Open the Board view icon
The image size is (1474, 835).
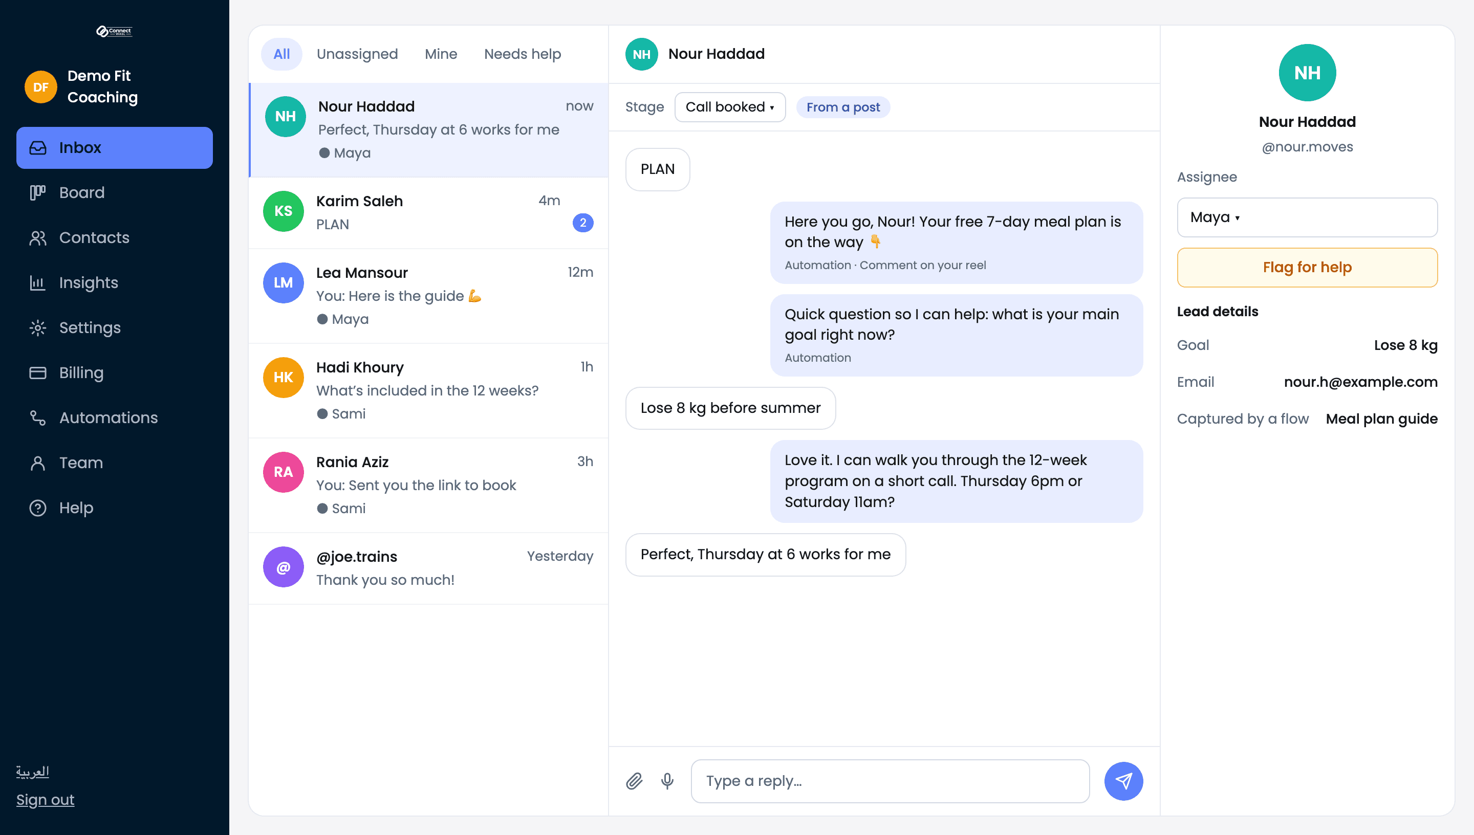click(x=38, y=193)
